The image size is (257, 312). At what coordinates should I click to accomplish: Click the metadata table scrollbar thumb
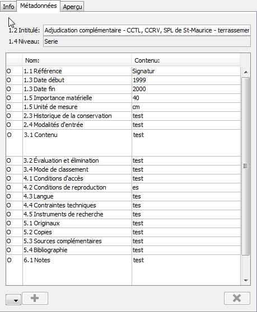pos(245,166)
